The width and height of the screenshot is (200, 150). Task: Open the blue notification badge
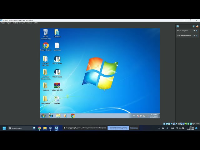tap(197, 128)
